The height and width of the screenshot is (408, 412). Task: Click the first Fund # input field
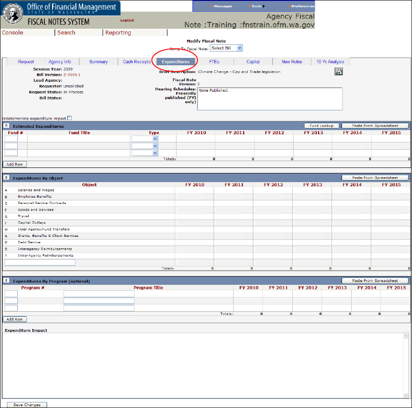coord(11,139)
